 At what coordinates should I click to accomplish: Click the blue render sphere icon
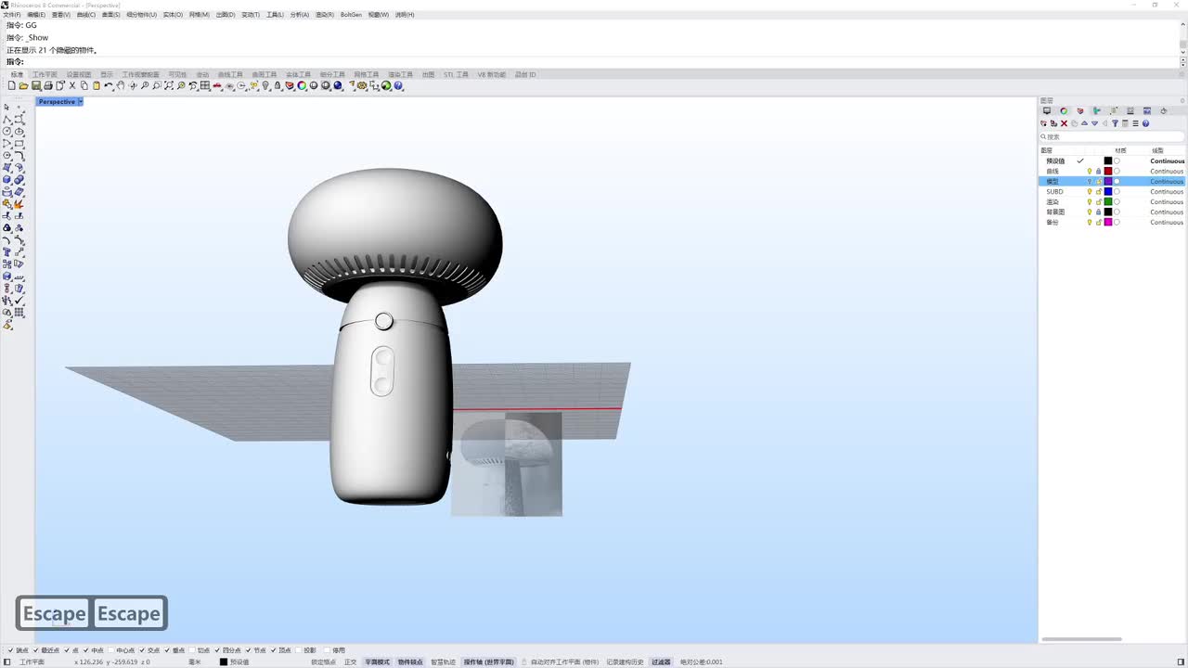point(338,85)
